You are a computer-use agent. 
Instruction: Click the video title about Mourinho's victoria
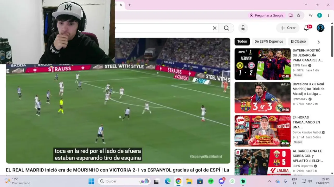tap(117, 170)
